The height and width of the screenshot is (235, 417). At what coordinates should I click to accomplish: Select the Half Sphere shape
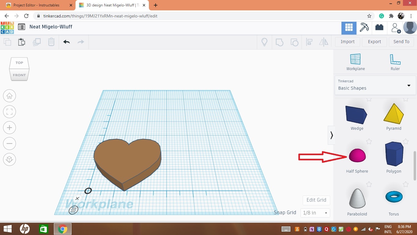(357, 155)
